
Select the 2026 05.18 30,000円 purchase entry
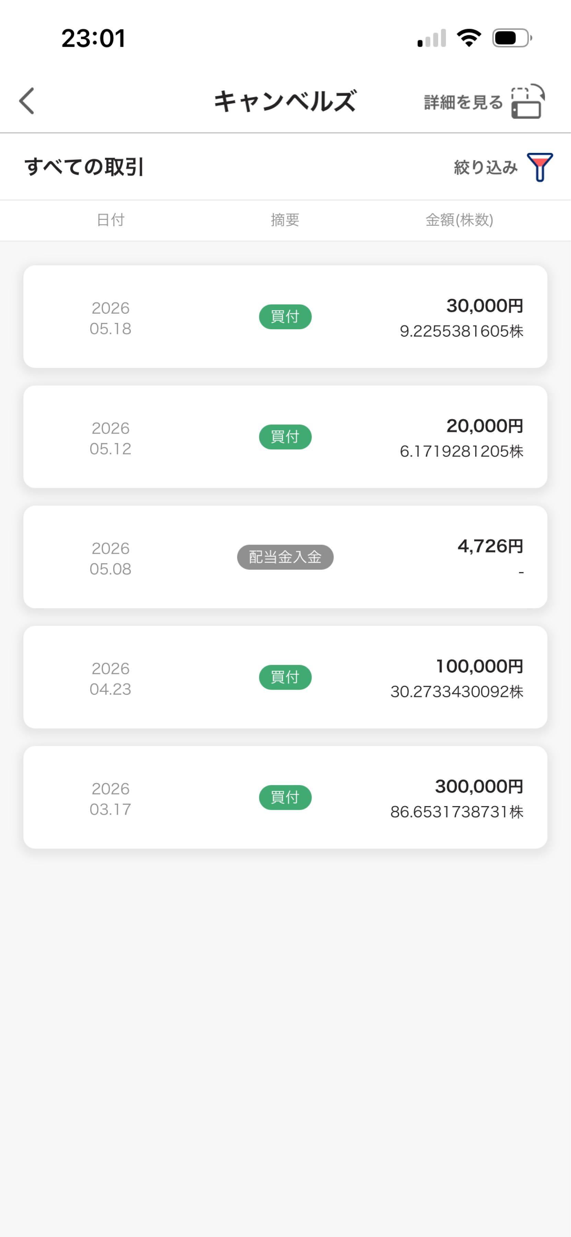[285, 317]
